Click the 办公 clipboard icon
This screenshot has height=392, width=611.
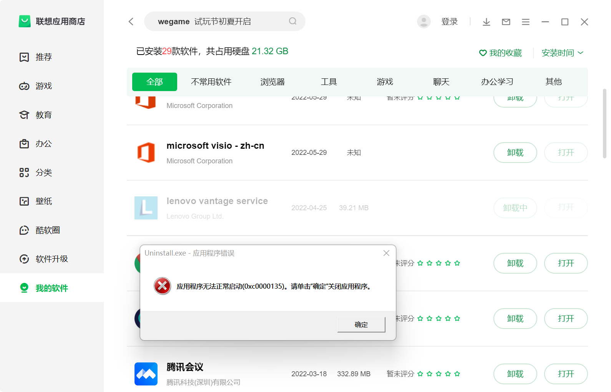[24, 144]
